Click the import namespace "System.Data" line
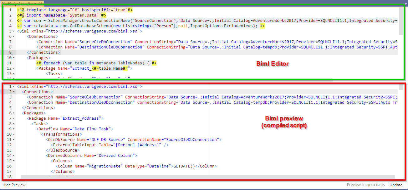 pos(61,15)
